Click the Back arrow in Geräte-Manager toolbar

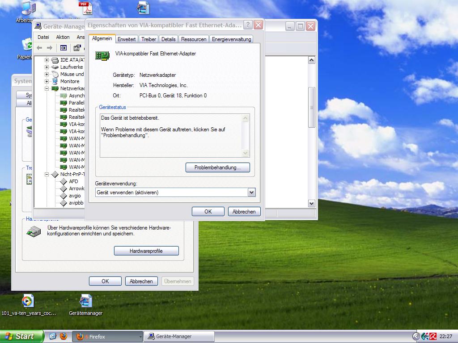[x=39, y=48]
